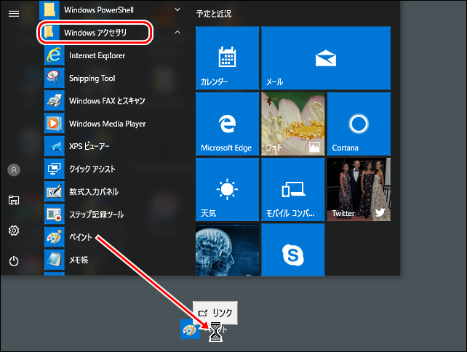The width and height of the screenshot is (467, 352).
Task: Open the Twitter tile
Action: 359,189
